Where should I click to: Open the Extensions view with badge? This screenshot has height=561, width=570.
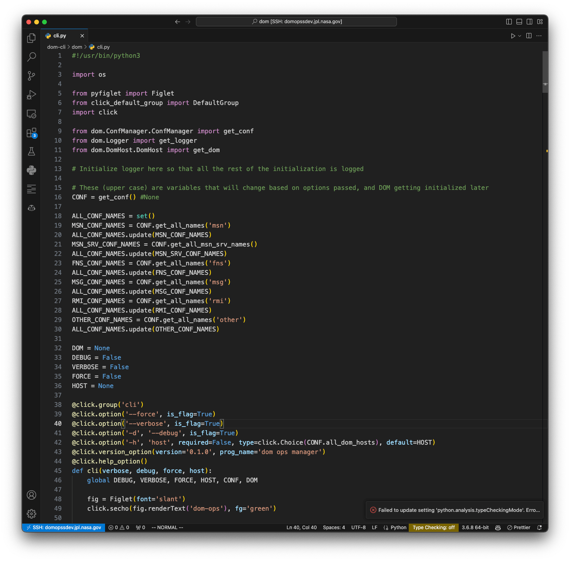[31, 133]
